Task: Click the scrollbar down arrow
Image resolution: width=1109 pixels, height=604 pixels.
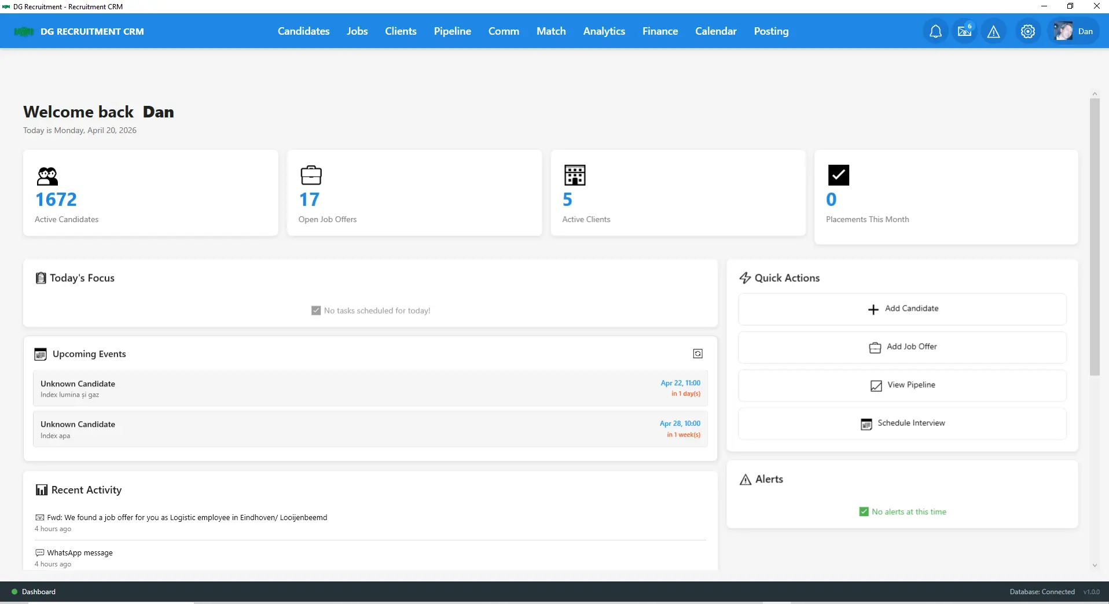Action: click(1094, 565)
